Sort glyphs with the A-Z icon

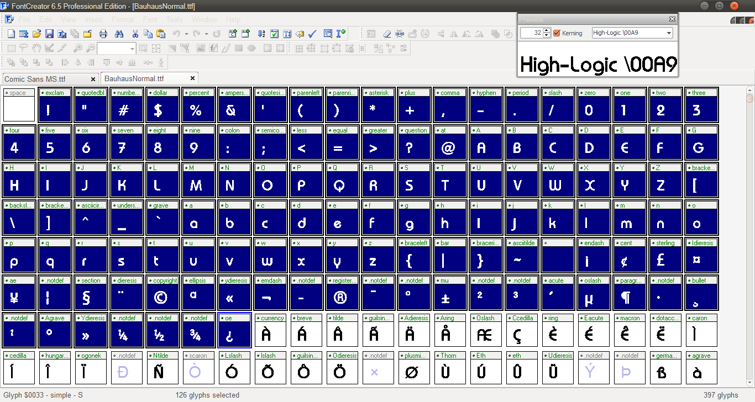coord(261,33)
